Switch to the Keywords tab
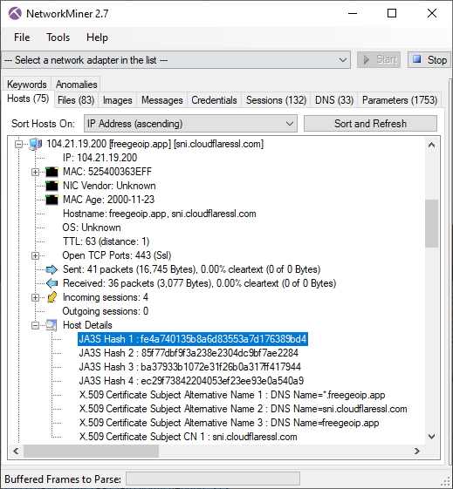 pyautogui.click(x=27, y=85)
